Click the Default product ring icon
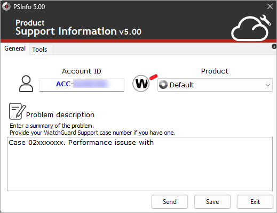 point(163,85)
